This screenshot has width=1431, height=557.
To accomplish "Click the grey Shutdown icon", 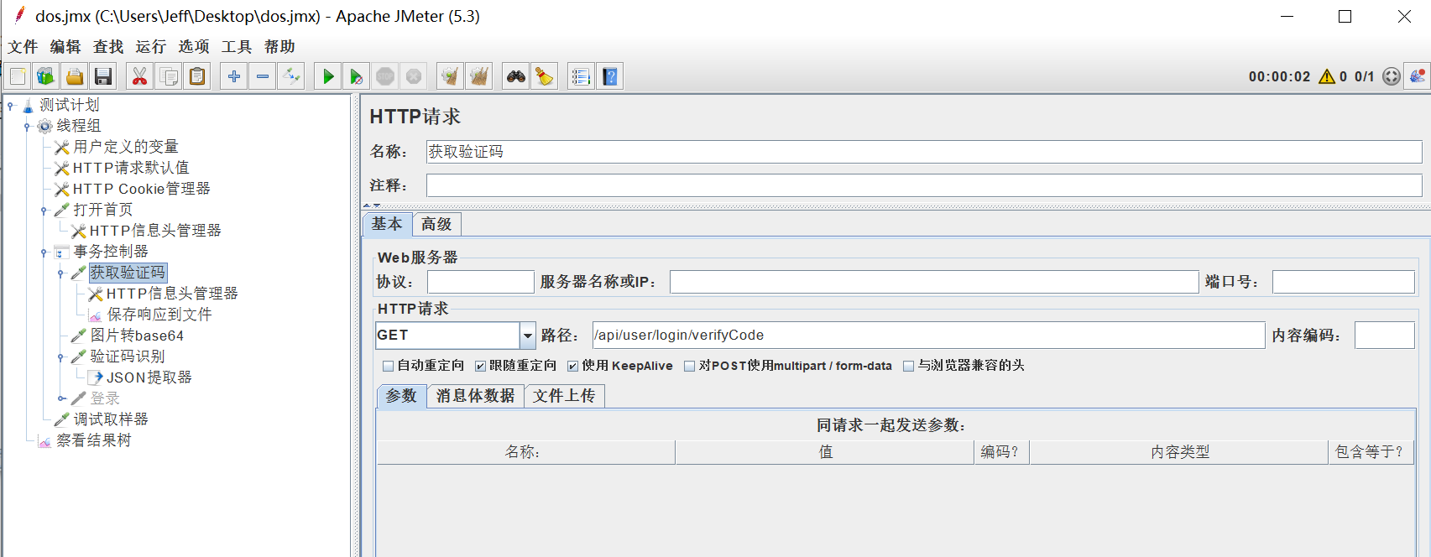I will 414,76.
